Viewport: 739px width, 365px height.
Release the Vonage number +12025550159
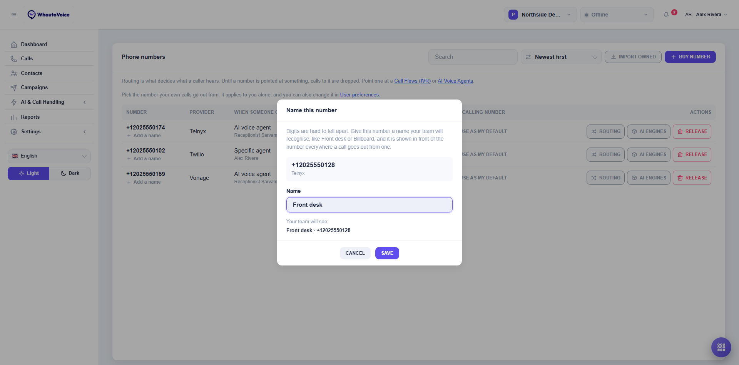tap(692, 178)
